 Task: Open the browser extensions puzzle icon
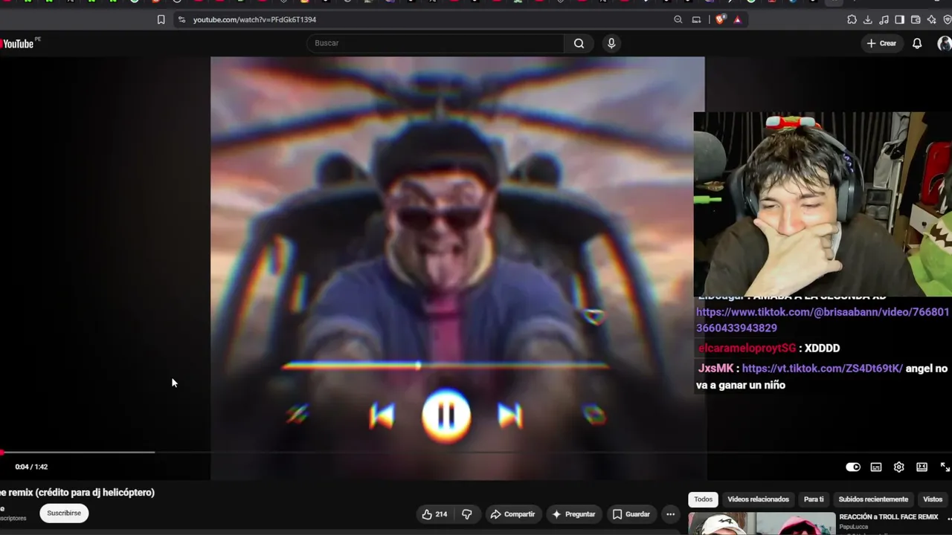(x=852, y=20)
